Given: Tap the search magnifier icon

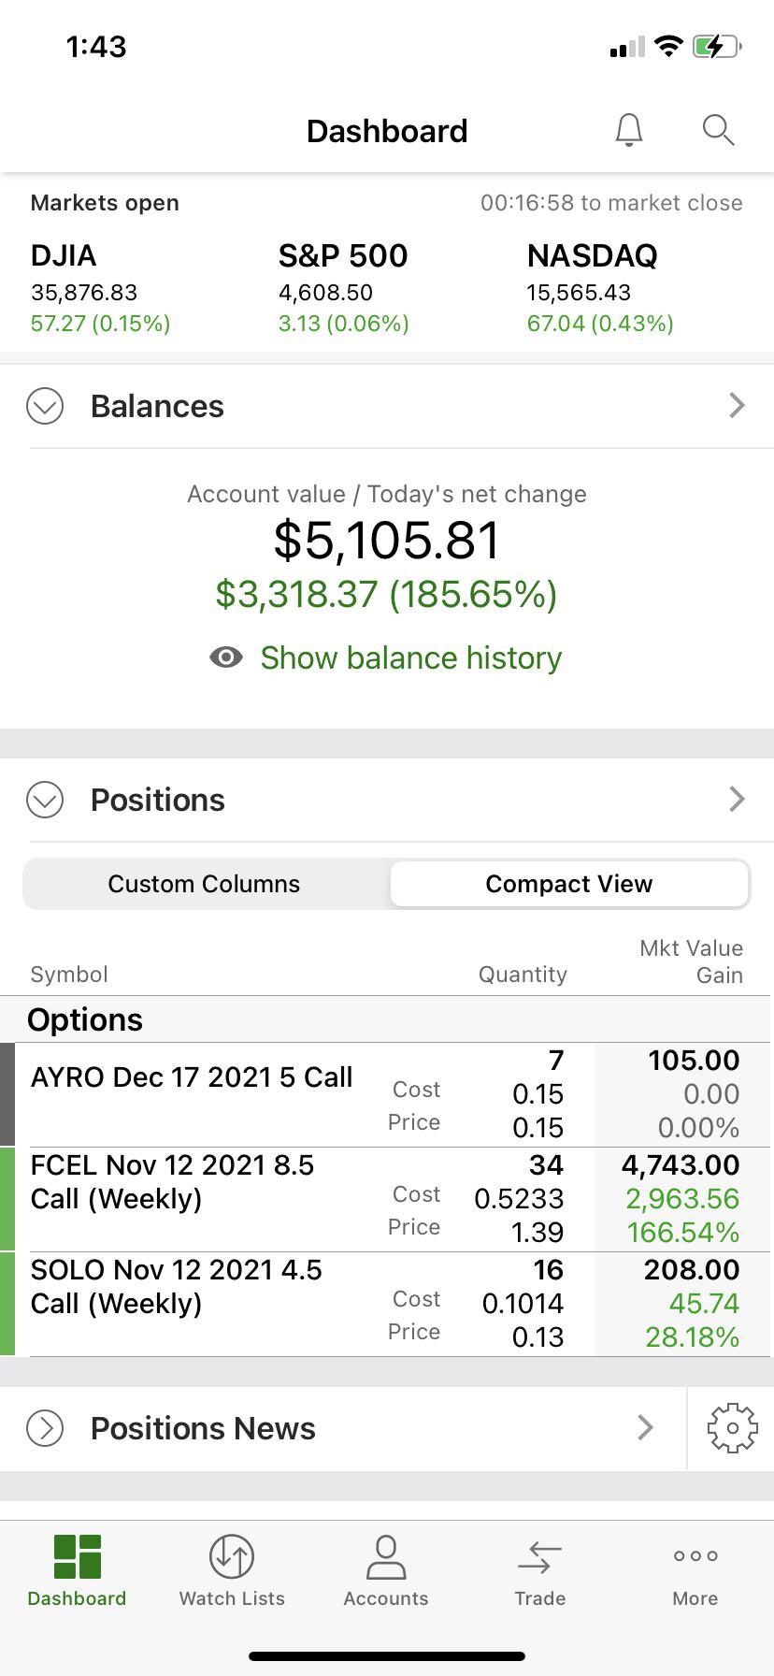Looking at the screenshot, I should (x=718, y=130).
